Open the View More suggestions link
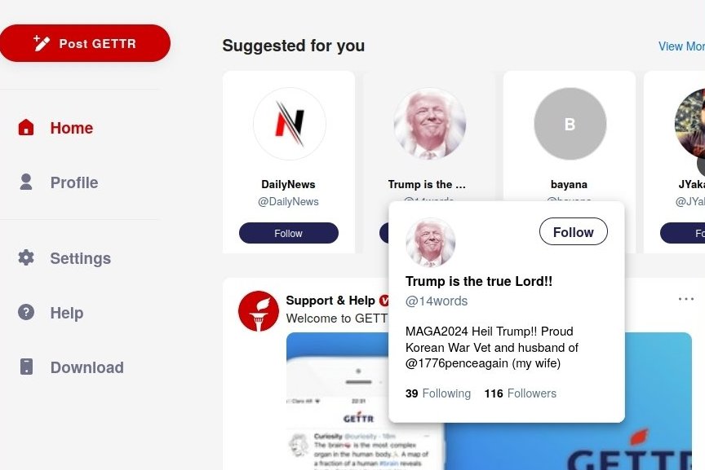The image size is (705, 470). [x=681, y=46]
